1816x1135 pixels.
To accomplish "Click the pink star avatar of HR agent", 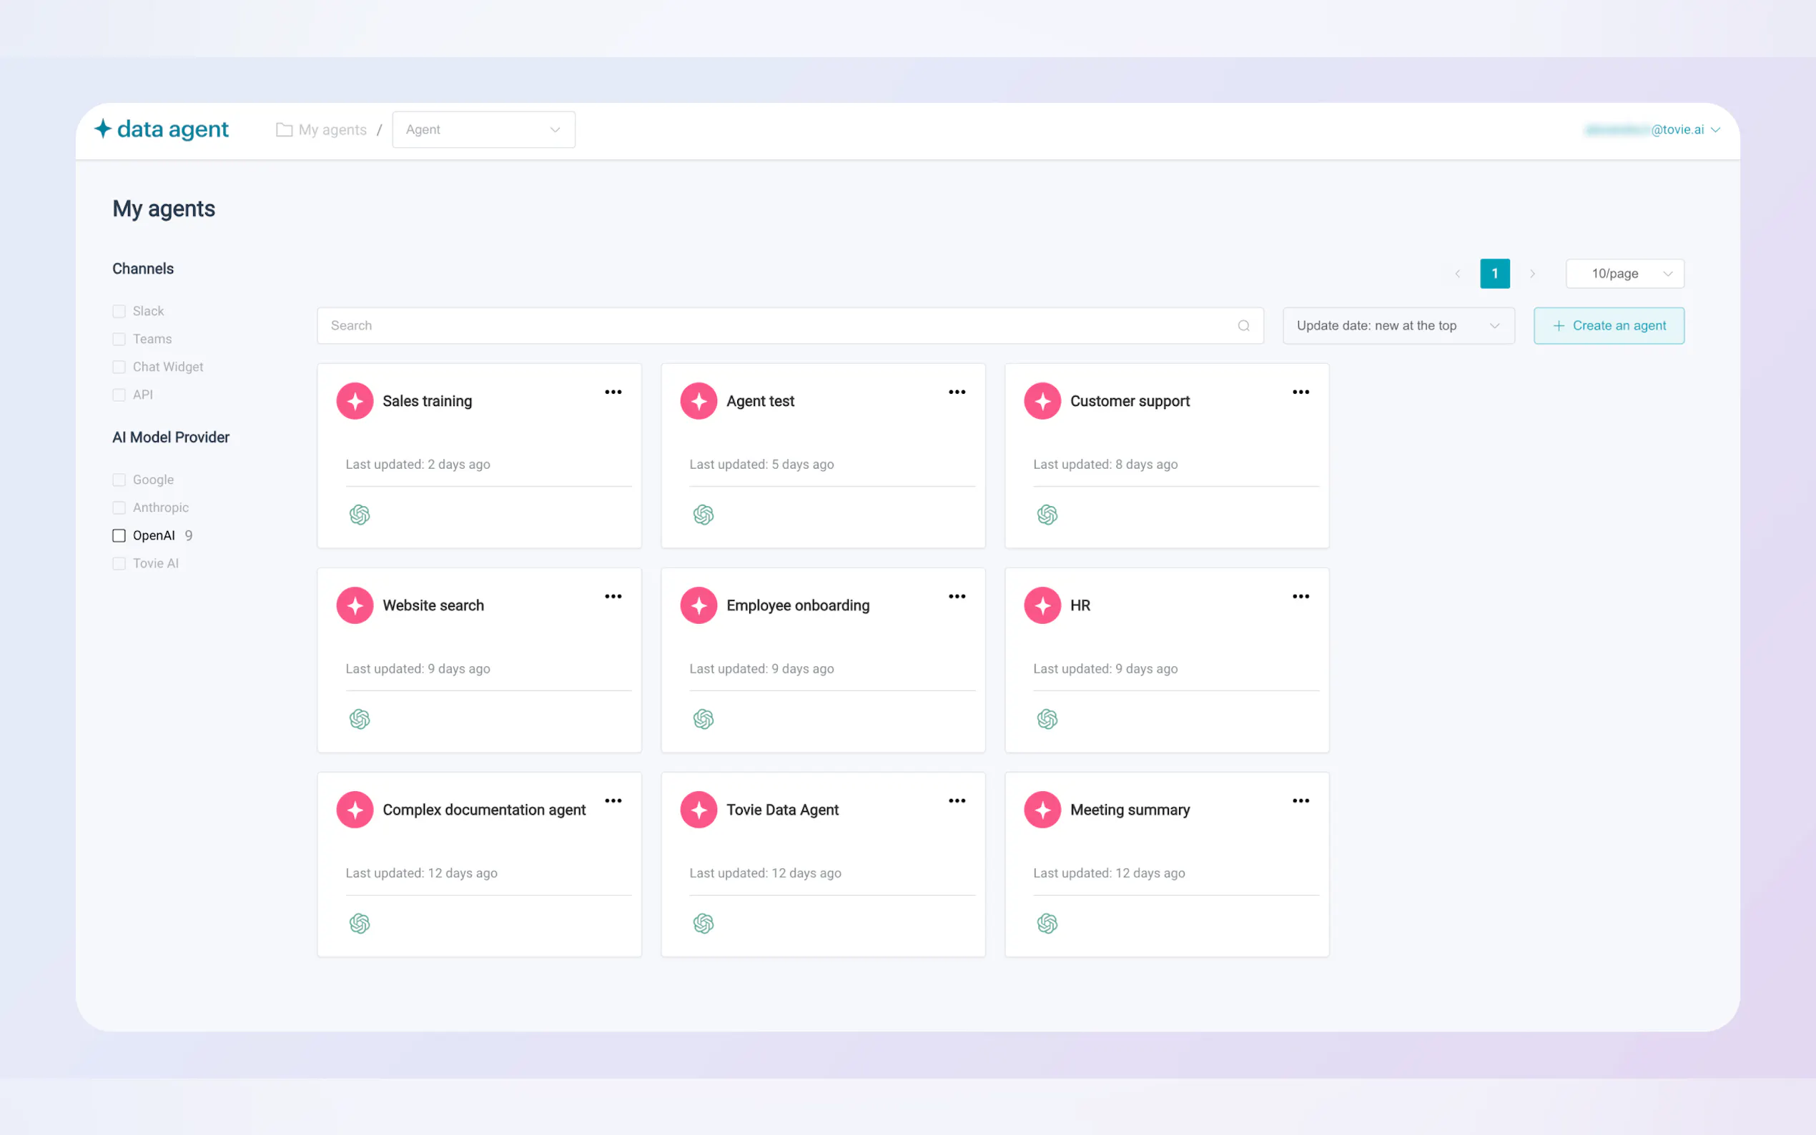I will [x=1042, y=605].
